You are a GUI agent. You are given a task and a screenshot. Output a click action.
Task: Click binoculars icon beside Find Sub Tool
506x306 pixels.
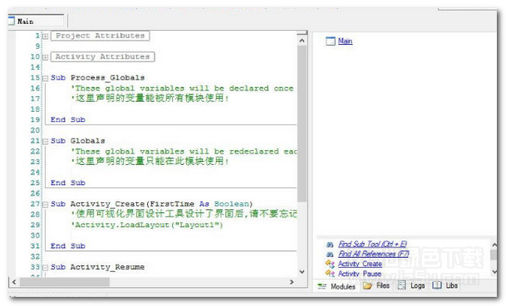tap(330, 245)
